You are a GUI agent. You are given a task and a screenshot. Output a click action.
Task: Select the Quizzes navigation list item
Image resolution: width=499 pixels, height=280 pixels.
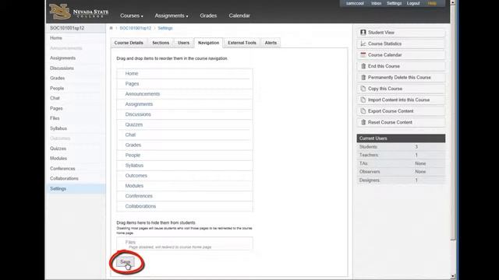pos(185,124)
